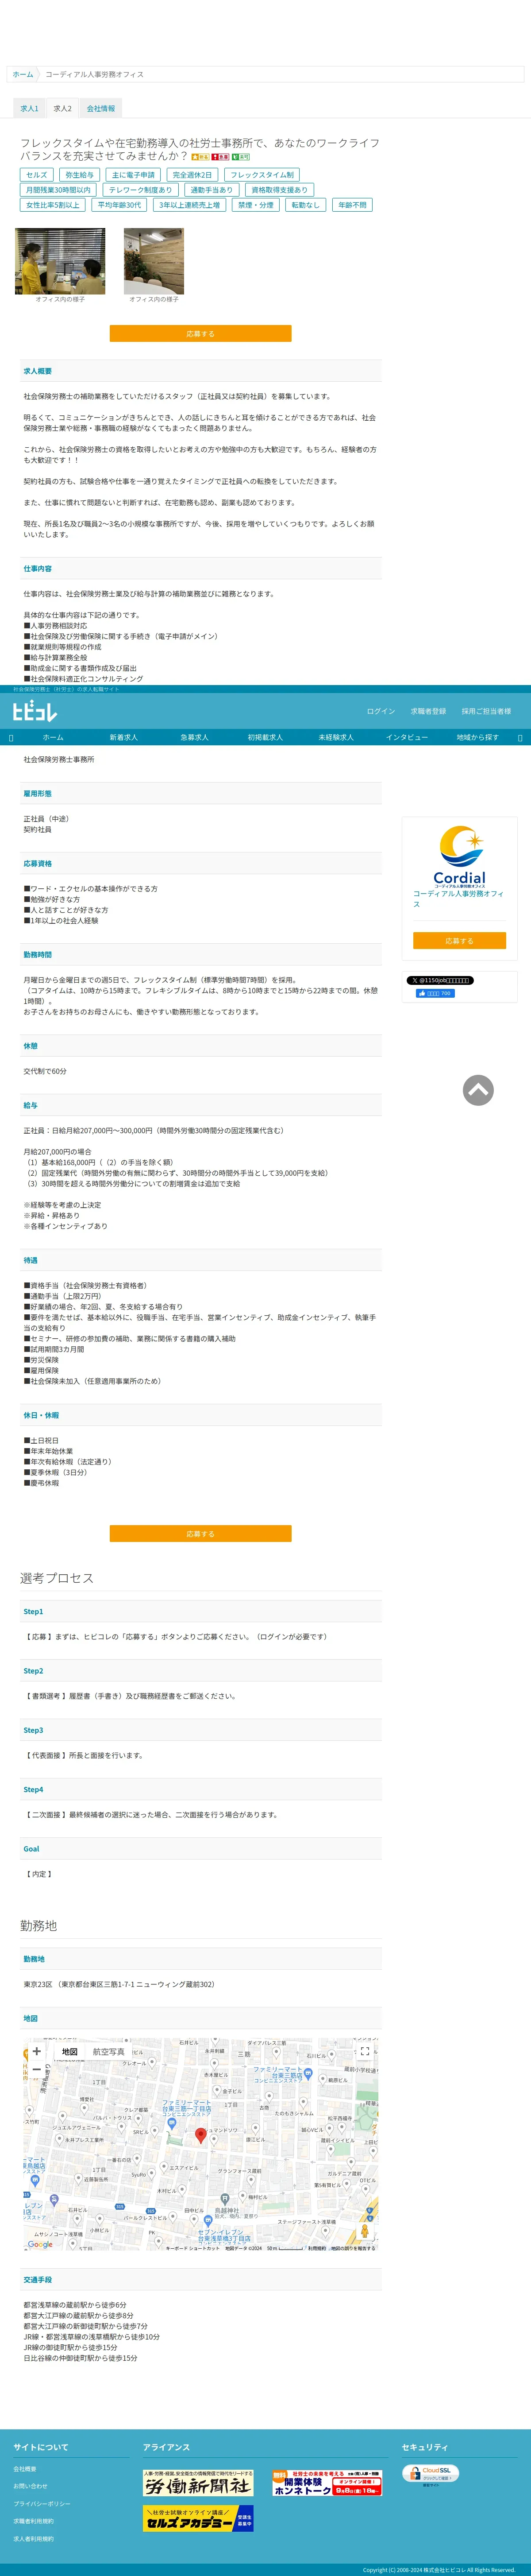
Task: Open 会社概要 footer link
Action: 25,2469
